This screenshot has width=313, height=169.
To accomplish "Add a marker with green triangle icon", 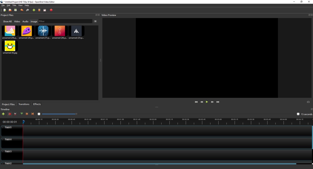I will pos(22,114).
